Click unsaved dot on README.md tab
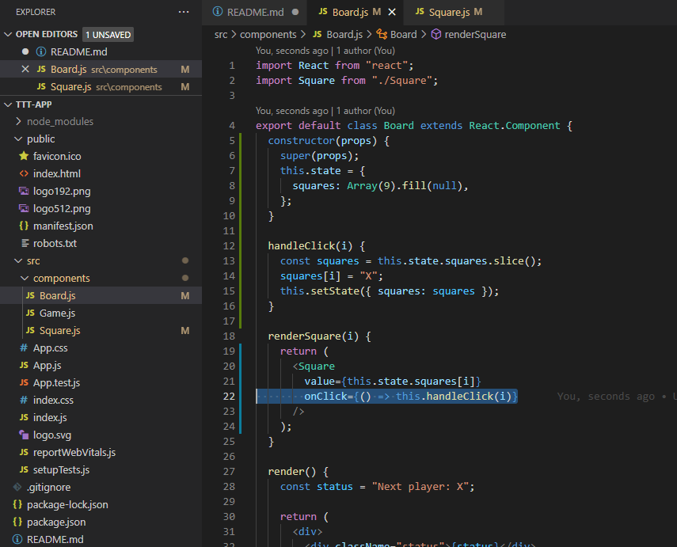 (x=295, y=12)
